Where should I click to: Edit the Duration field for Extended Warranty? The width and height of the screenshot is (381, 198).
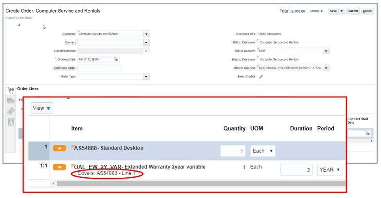[x=296, y=170]
